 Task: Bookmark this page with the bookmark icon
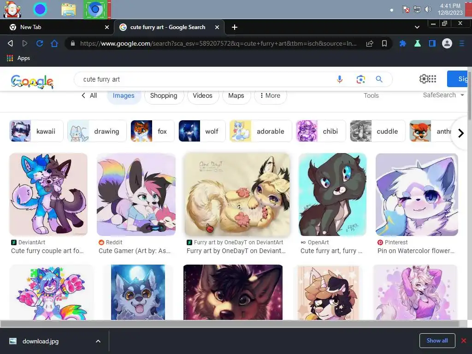[x=384, y=43]
